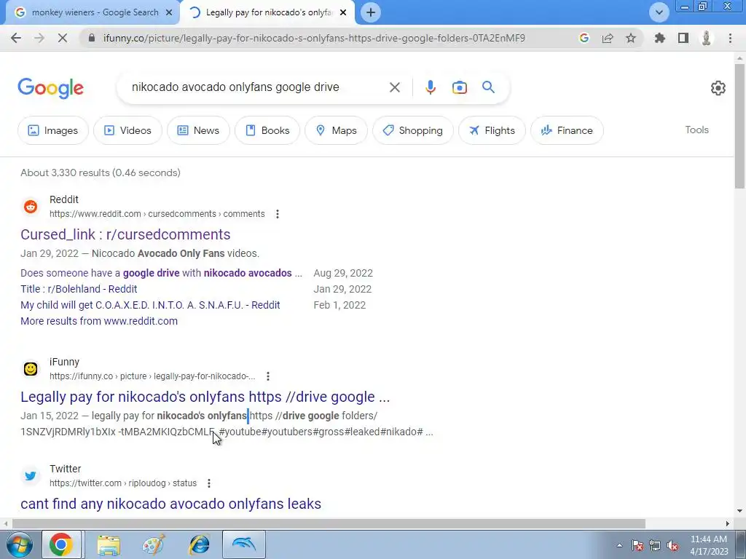Open 'cant find any nikocado avocado' result
The height and width of the screenshot is (559, 746).
[x=170, y=504]
